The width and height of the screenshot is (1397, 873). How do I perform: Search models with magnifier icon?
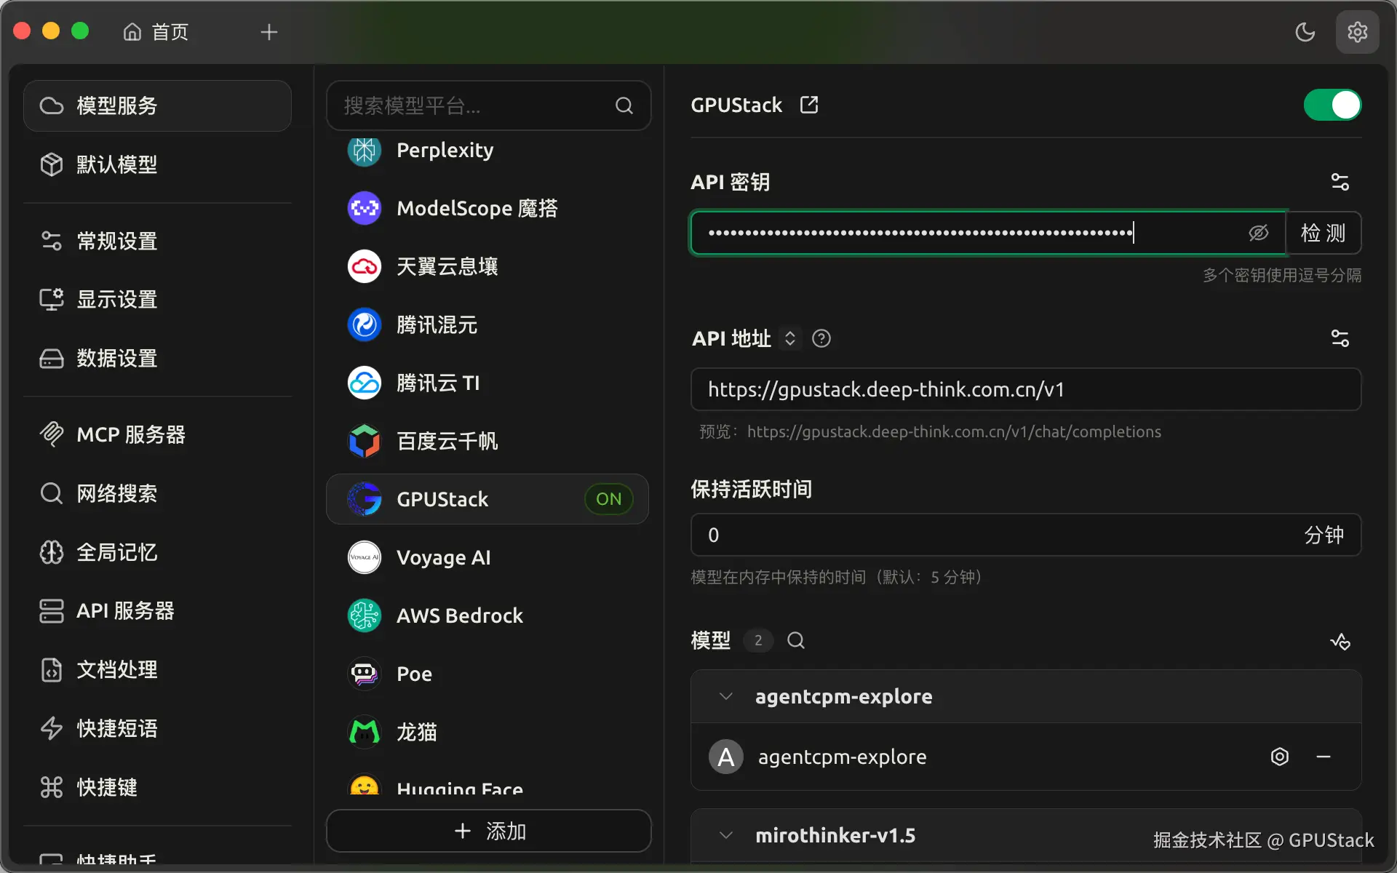(x=796, y=640)
